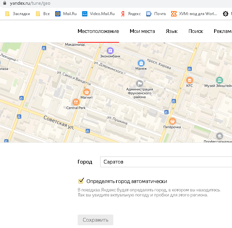Click the ул. Дзержинского street label

(x=109, y=67)
